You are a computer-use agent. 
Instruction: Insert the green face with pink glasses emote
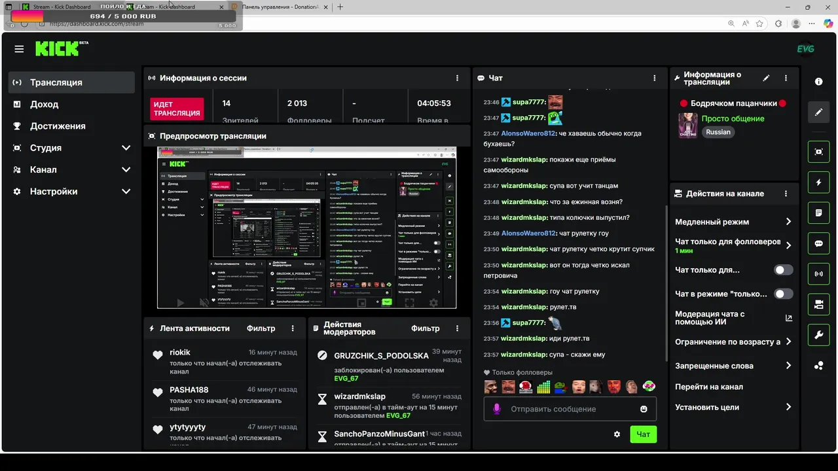coord(649,387)
